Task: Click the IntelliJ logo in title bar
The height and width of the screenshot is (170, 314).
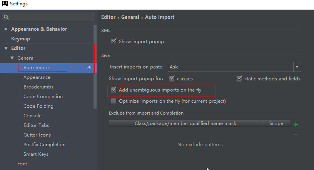Action: pyautogui.click(x=5, y=3)
